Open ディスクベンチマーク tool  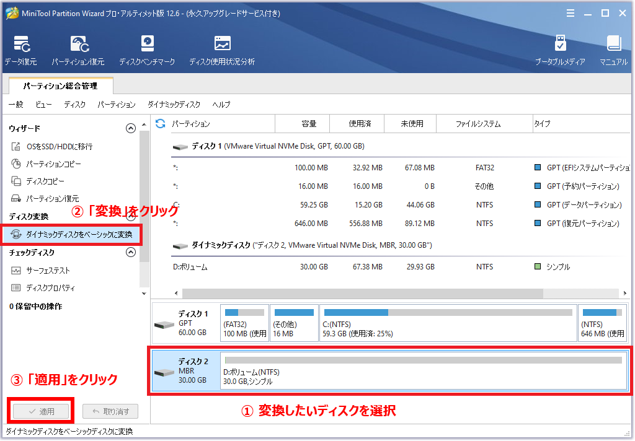(147, 51)
